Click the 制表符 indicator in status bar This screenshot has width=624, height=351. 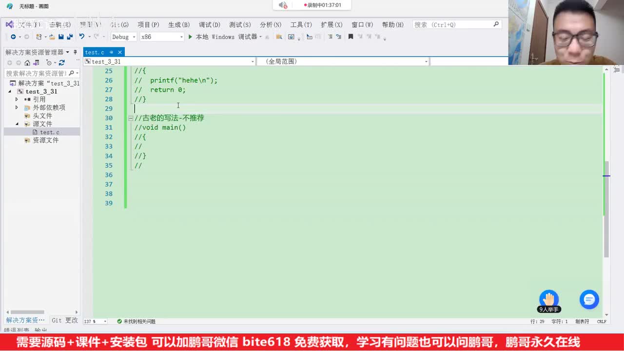pyautogui.click(x=582, y=321)
